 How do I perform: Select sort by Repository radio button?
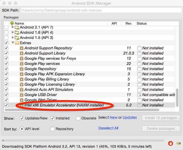tap(53, 129)
